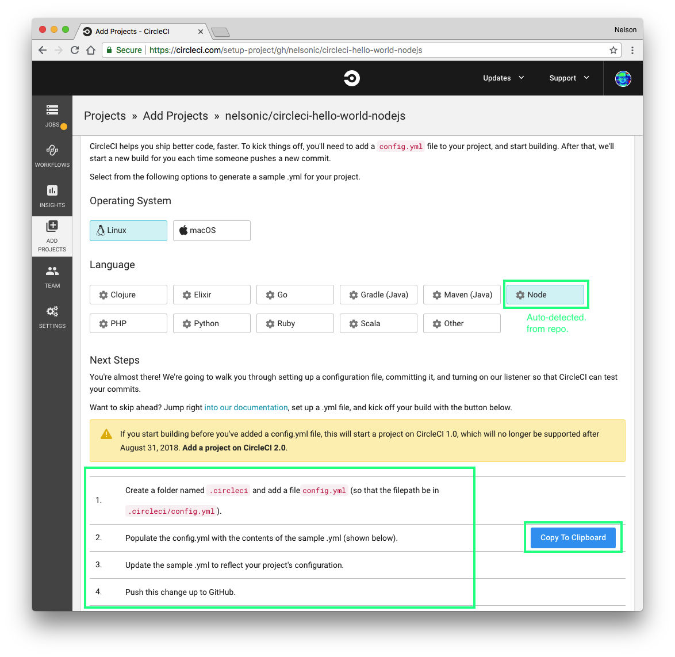Pick Python as the project language
This screenshot has height=657, width=675.
(212, 323)
